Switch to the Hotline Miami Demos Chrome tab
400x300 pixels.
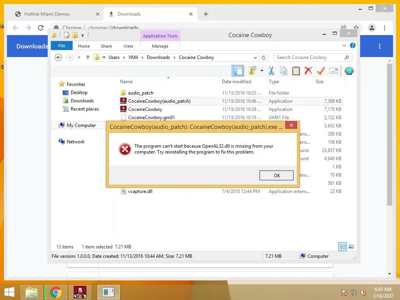point(57,14)
